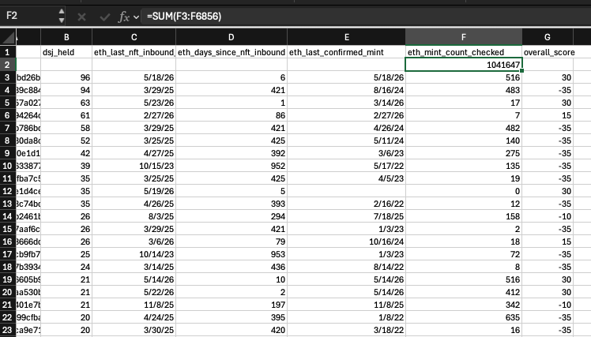This screenshot has width=591, height=337.
Task: Click date cell 8/3/25
Action: click(x=134, y=216)
